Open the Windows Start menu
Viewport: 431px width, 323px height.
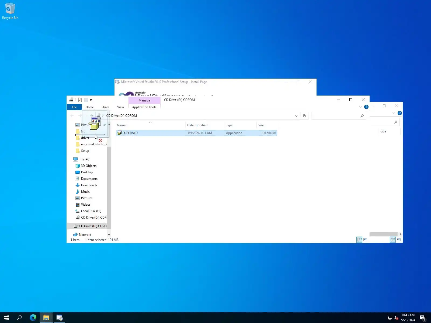pyautogui.click(x=6, y=318)
